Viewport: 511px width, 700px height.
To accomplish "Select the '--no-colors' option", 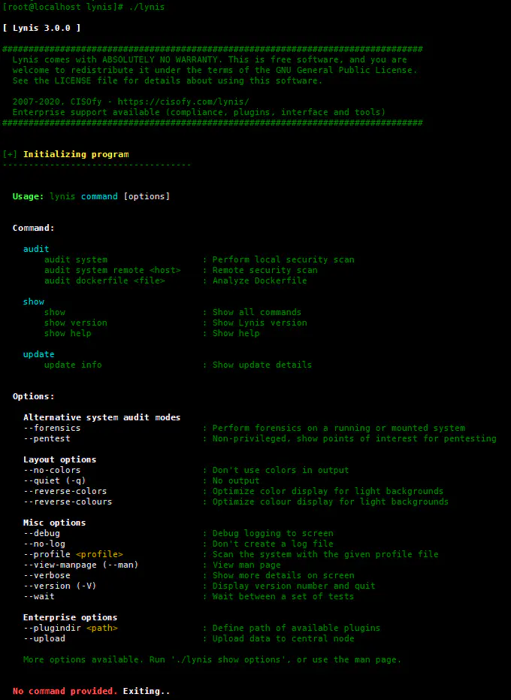I will click(x=52, y=470).
